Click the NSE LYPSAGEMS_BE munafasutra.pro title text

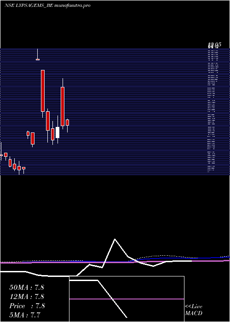[x=48, y=6]
